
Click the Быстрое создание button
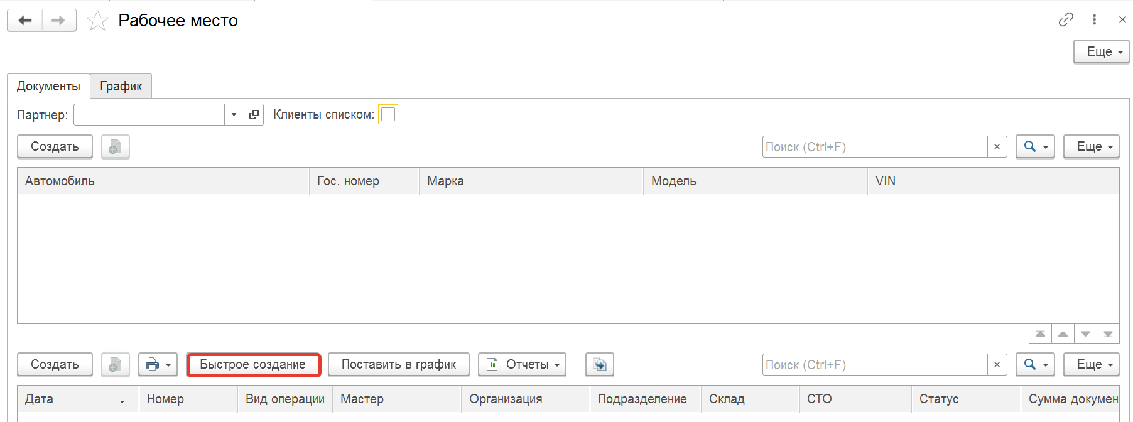point(253,364)
